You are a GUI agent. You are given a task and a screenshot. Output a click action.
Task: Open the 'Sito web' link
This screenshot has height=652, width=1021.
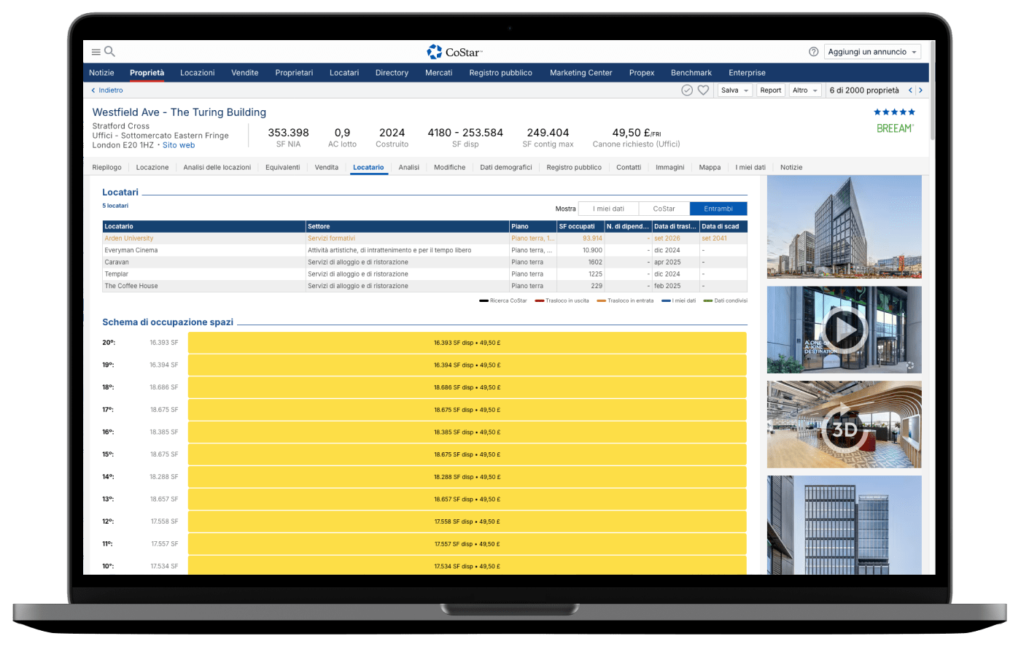tap(179, 145)
